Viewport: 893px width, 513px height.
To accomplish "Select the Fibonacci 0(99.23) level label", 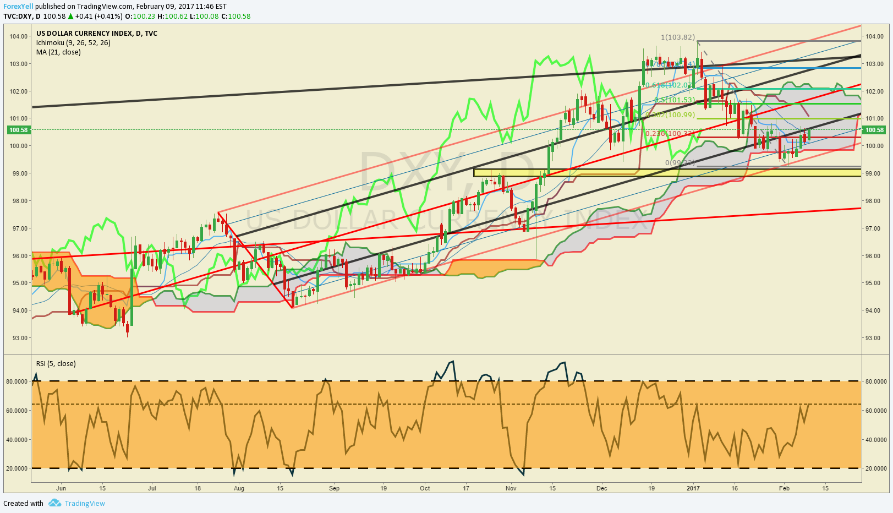I will click(x=680, y=162).
